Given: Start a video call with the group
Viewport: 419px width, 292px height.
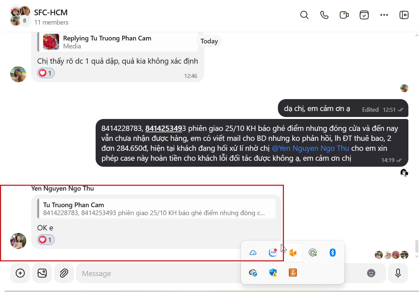Looking at the screenshot, I should tap(344, 15).
